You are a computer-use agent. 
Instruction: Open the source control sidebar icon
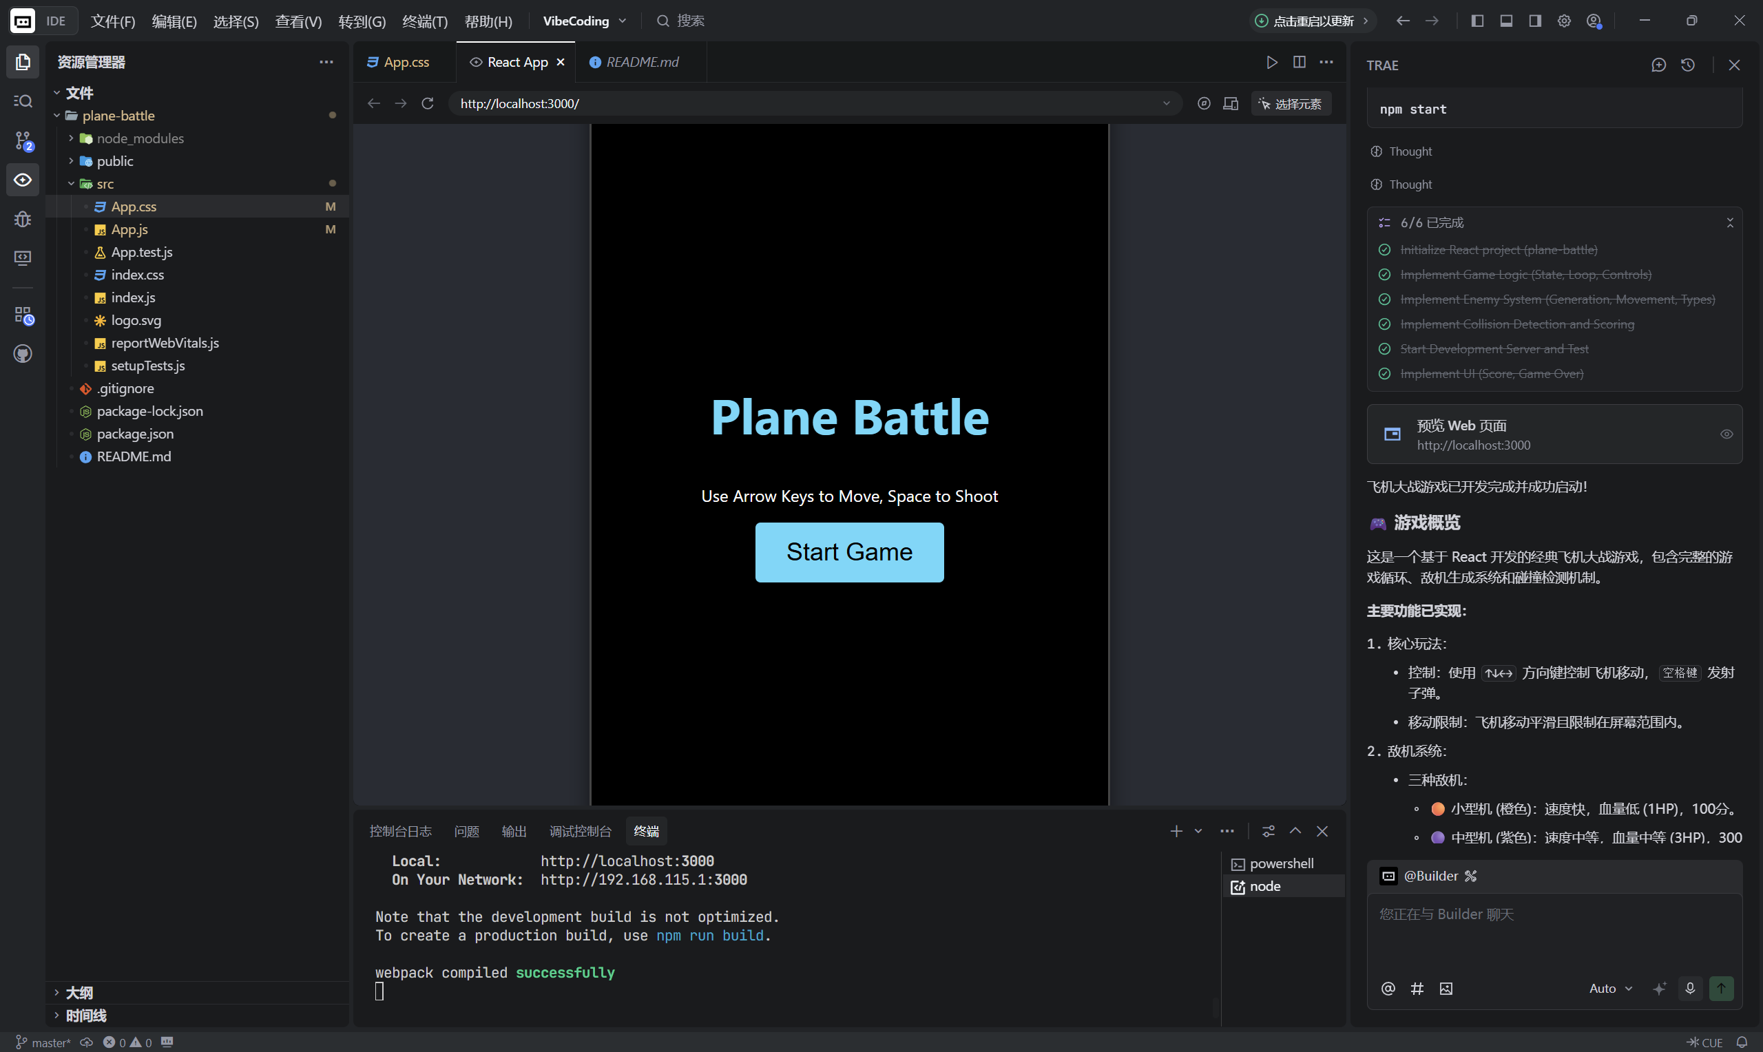pyautogui.click(x=23, y=140)
